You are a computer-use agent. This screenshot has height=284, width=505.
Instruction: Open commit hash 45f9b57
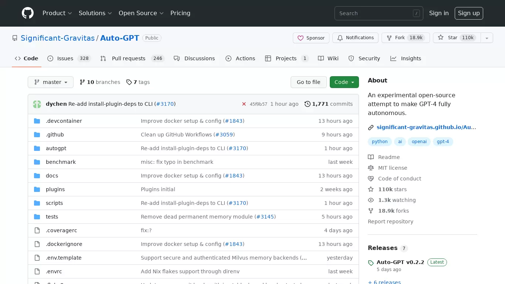click(258, 104)
